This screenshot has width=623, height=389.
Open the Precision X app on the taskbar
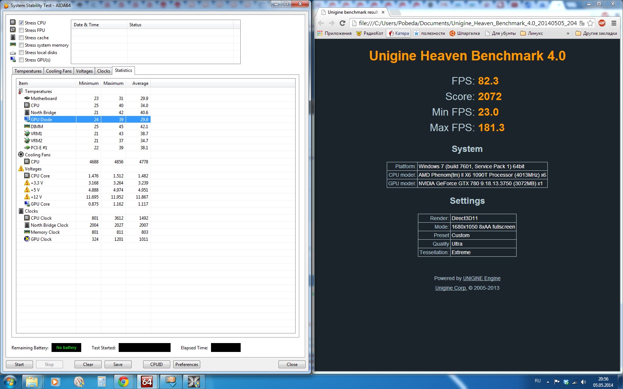194,382
